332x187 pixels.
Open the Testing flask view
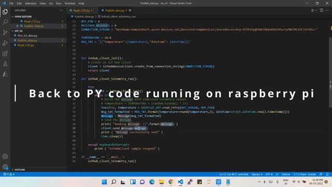coord(5,63)
